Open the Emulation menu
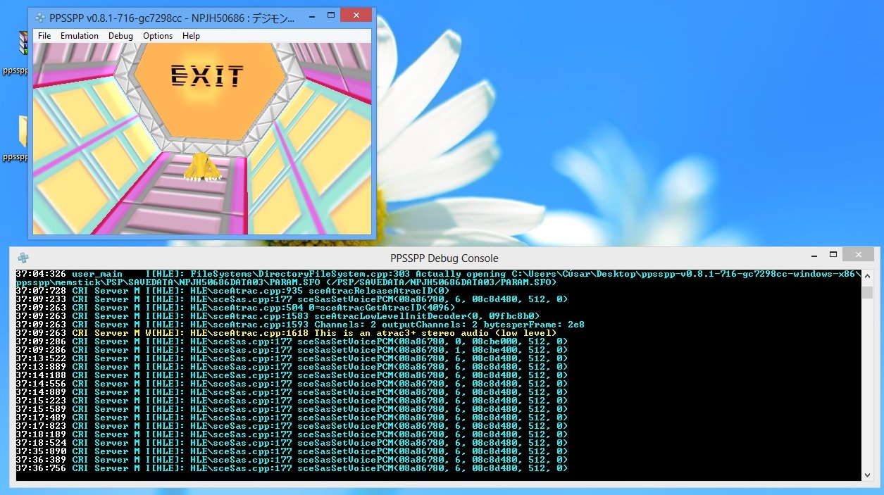This screenshot has height=495, width=884. point(80,36)
